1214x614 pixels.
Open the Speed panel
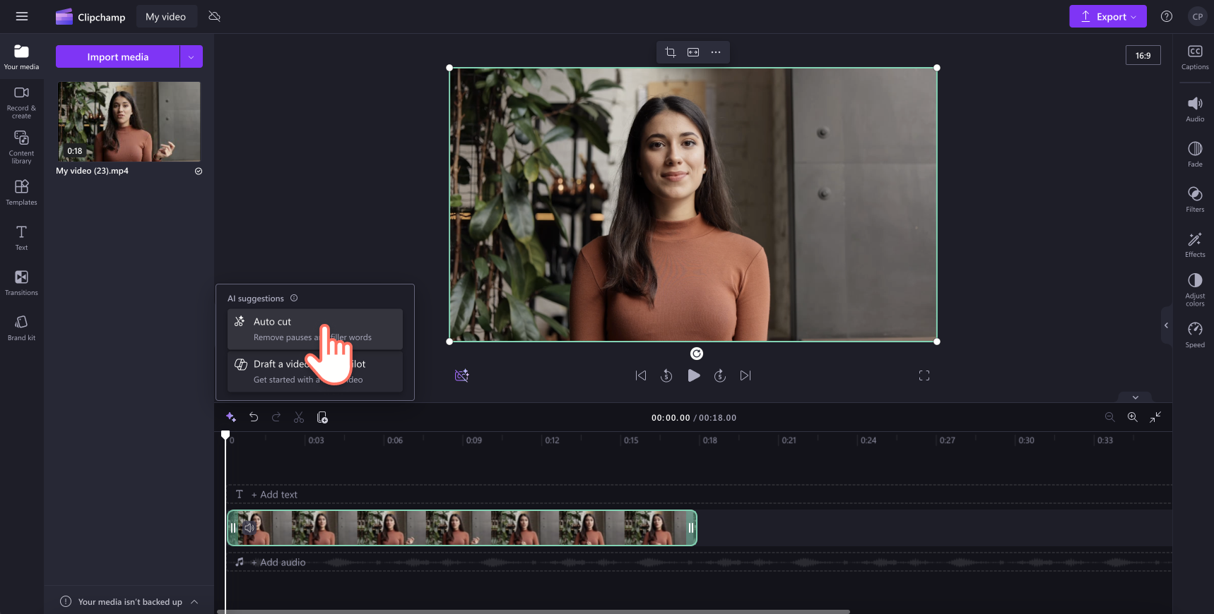click(1195, 335)
